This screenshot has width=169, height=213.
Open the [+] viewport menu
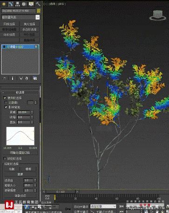(45, 4)
